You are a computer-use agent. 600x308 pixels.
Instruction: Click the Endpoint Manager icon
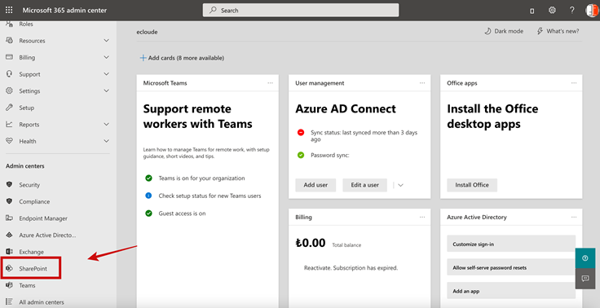coord(9,218)
